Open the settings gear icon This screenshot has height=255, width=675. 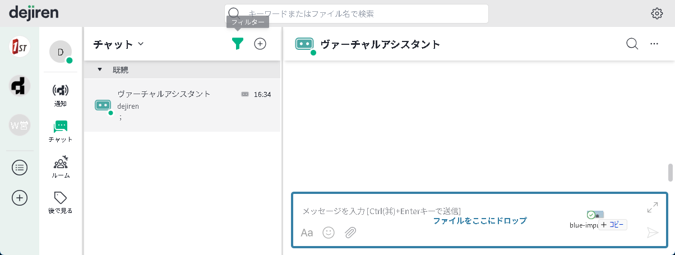(656, 13)
